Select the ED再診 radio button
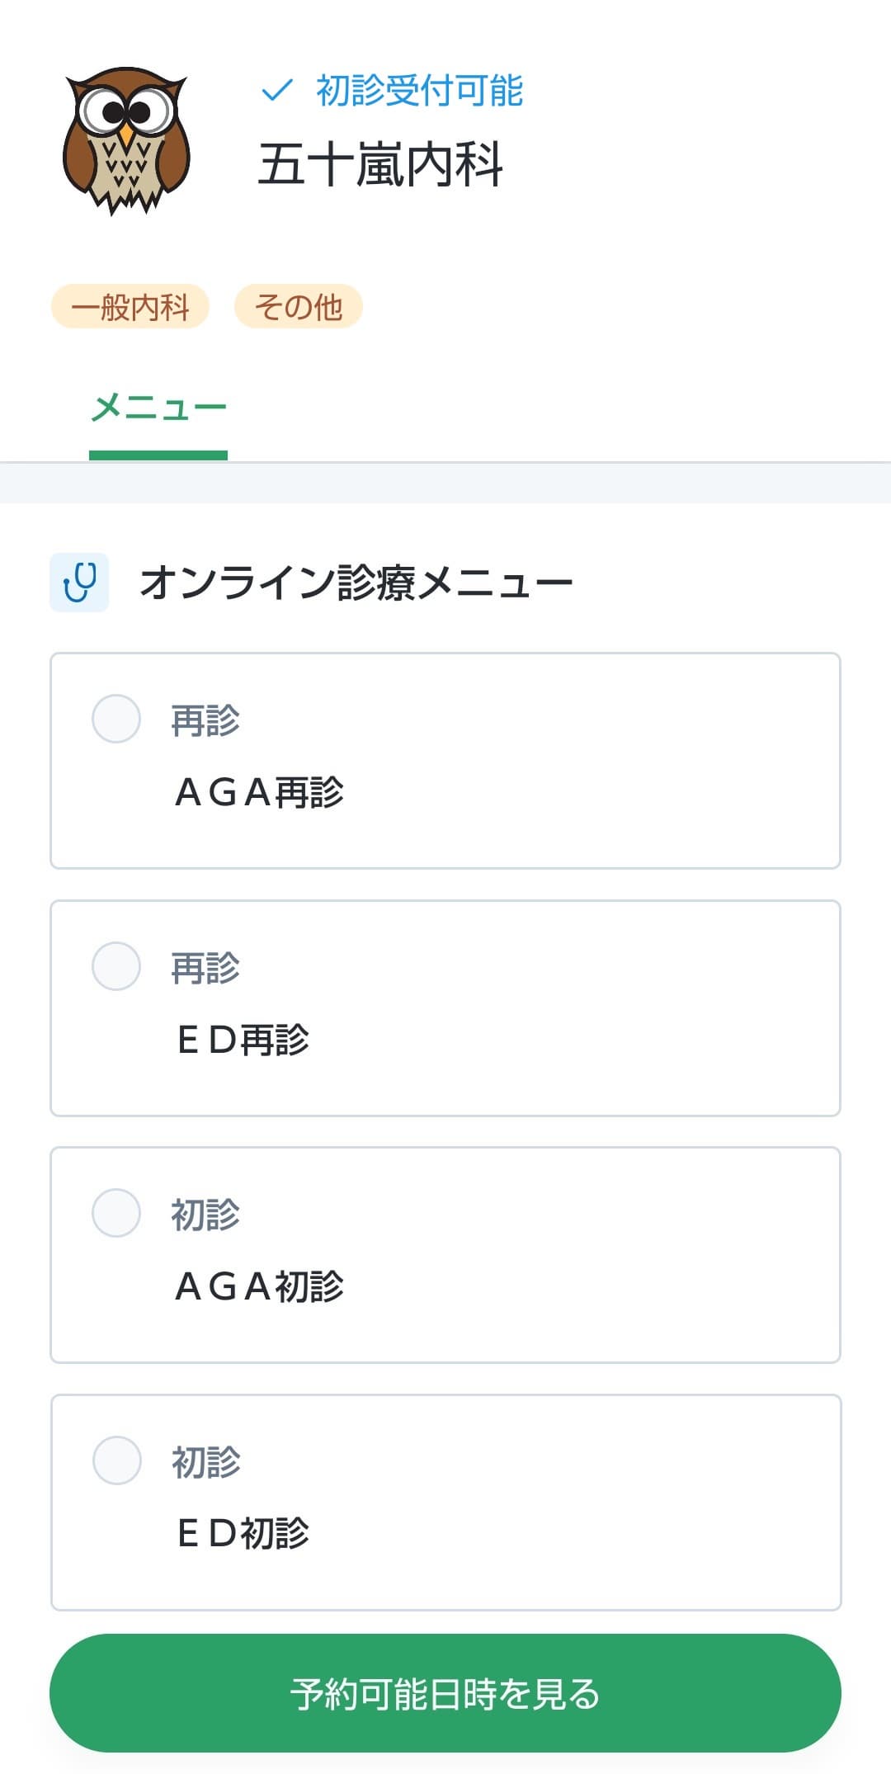The image size is (891, 1774). point(116,966)
